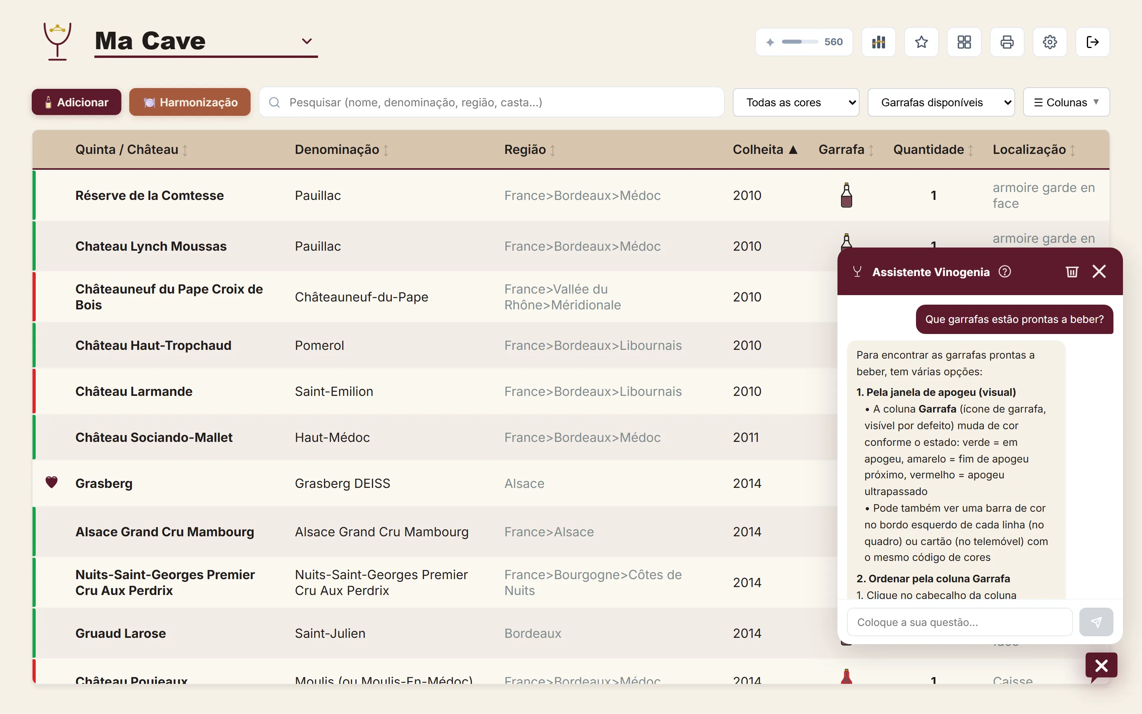Sort by Quinta / Château column

click(x=132, y=150)
